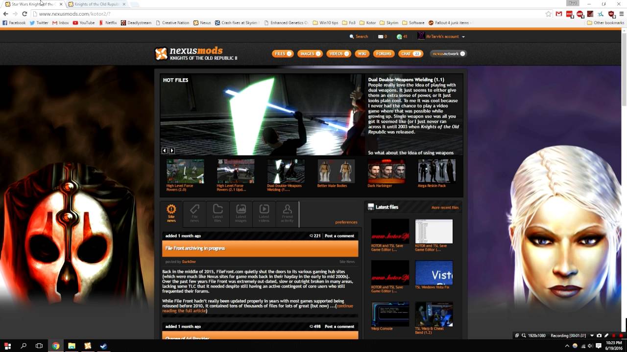
Task: Switch to Knights of the Old Republic tab
Action: [x=96, y=4]
